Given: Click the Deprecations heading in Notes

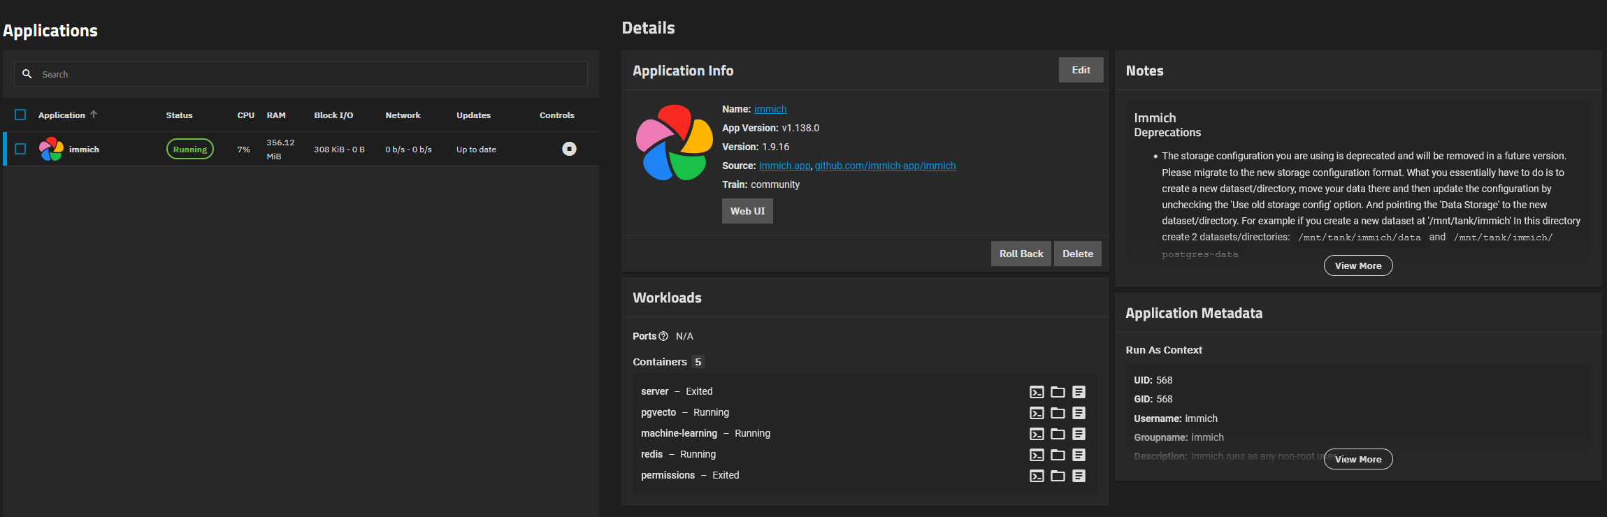Looking at the screenshot, I should [x=1167, y=133].
